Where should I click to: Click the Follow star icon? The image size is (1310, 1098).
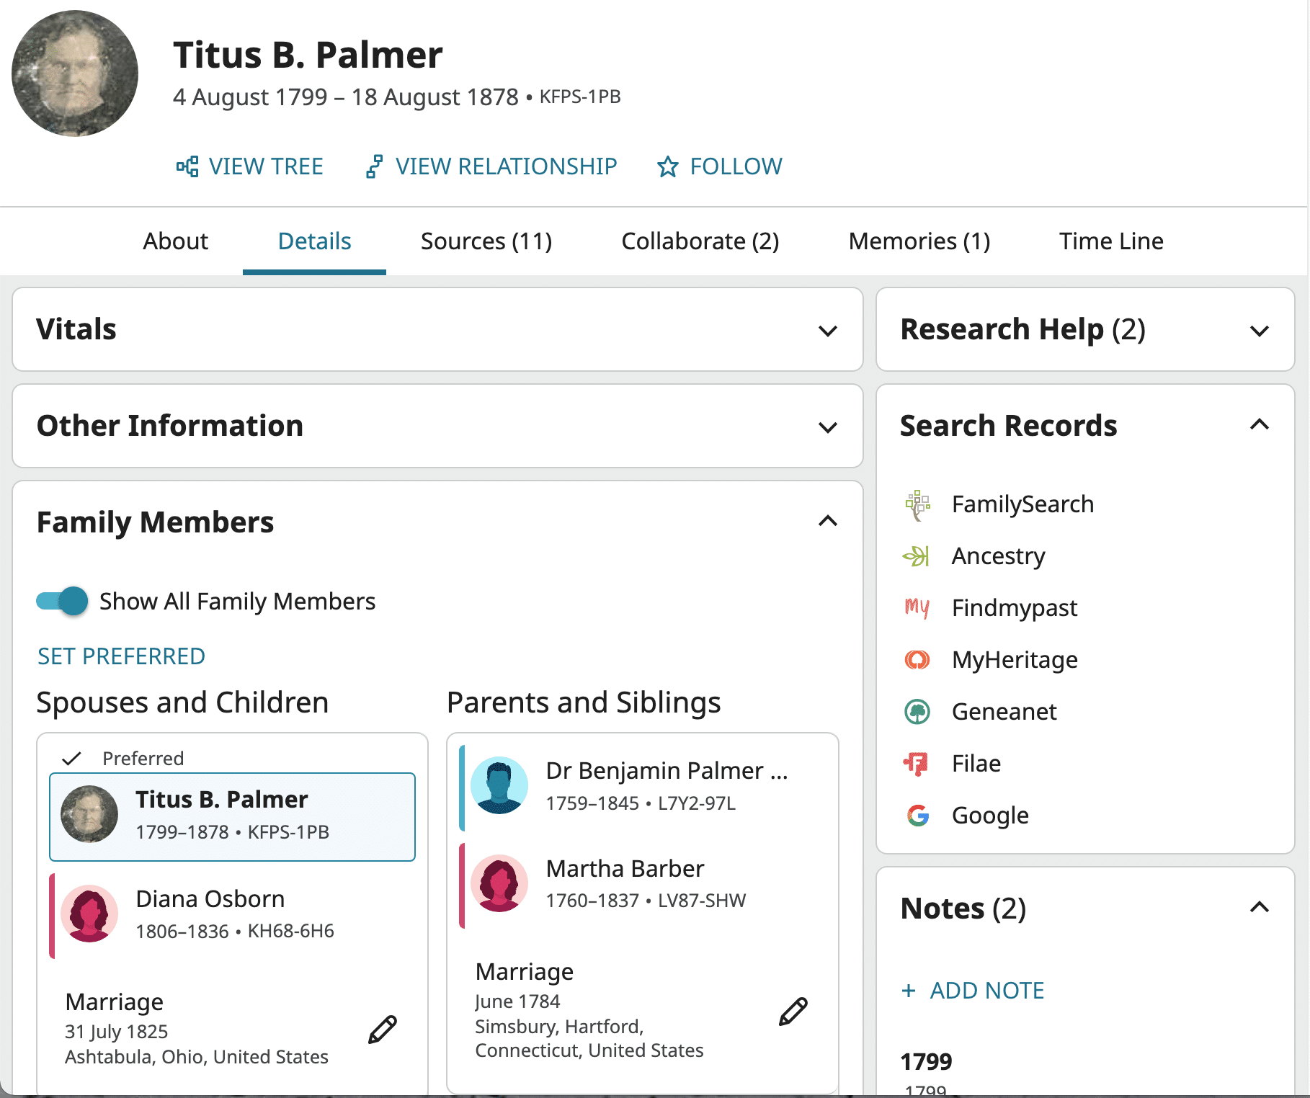[668, 166]
